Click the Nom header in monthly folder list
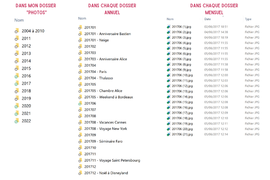 [170, 19]
